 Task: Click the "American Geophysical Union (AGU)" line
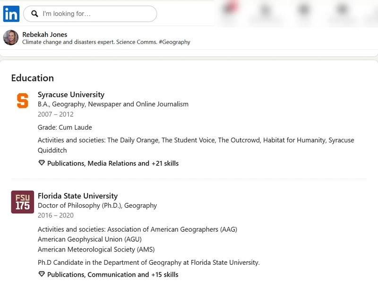(90, 239)
